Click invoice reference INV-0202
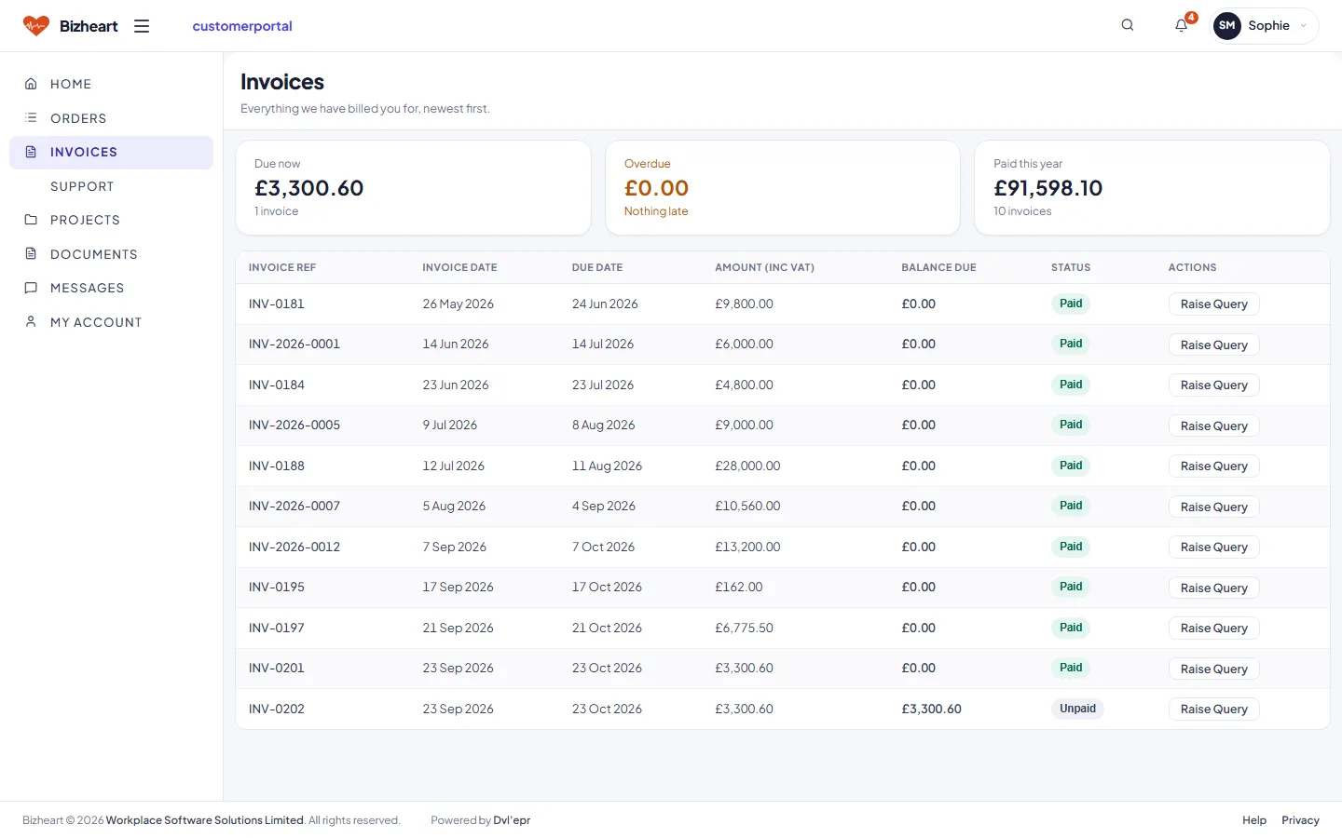Screen dimensions: 1342x838 pos(277,709)
